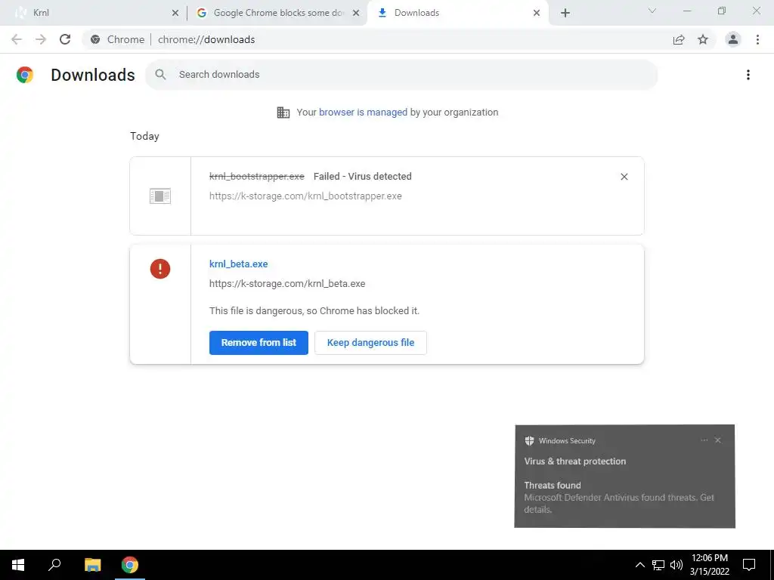Click the Downloads page title
The image size is (774, 580).
(x=93, y=75)
